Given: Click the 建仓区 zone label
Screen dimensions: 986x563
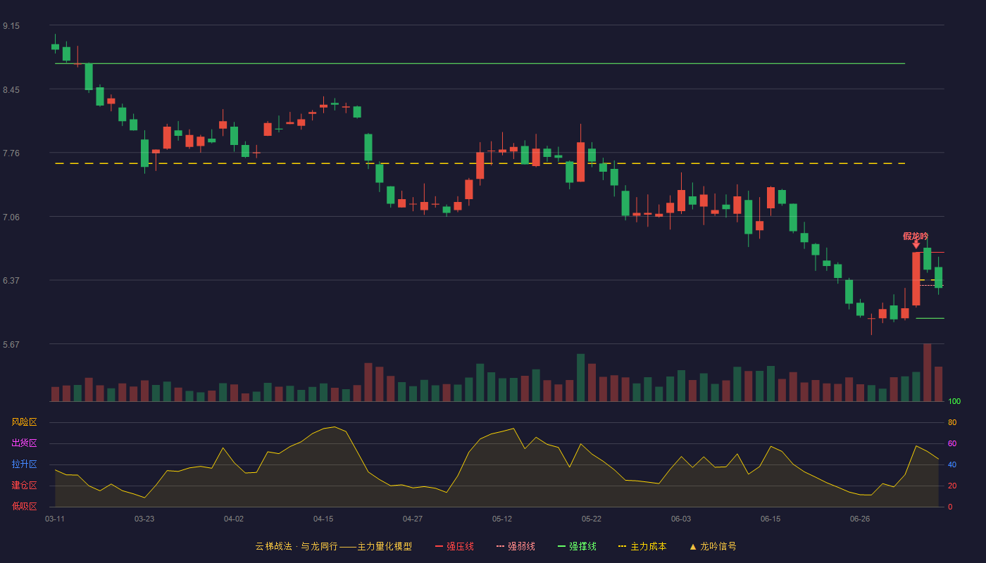Looking at the screenshot, I should (24, 486).
